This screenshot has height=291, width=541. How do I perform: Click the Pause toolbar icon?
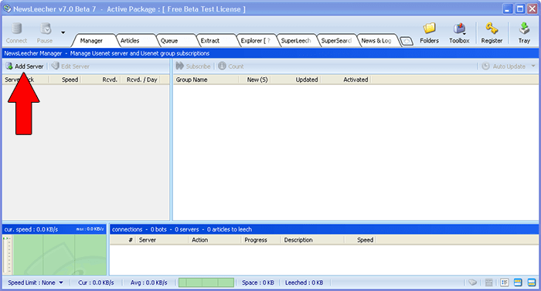pyautogui.click(x=45, y=29)
